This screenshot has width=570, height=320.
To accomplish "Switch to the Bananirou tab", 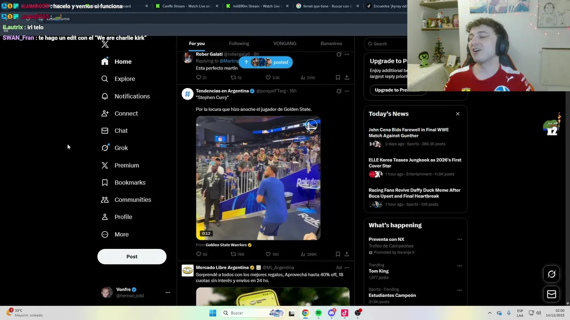I will (x=331, y=44).
